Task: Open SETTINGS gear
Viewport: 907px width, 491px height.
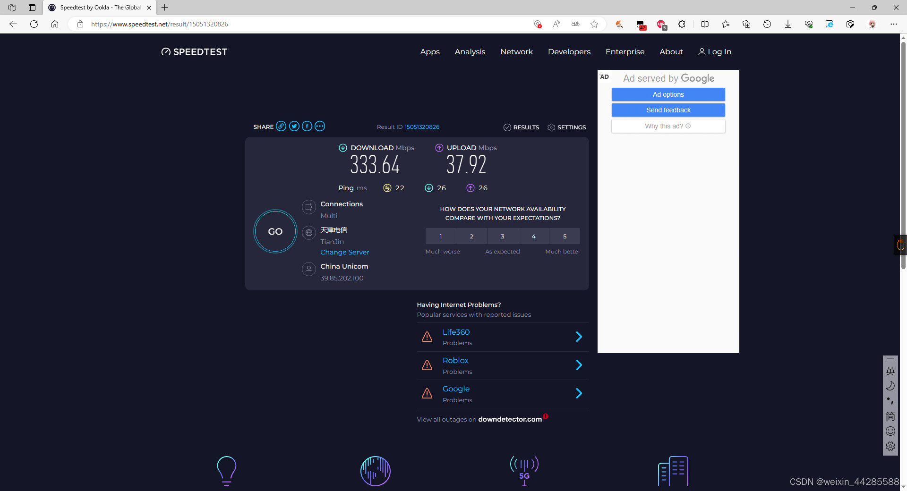Action: coord(566,127)
